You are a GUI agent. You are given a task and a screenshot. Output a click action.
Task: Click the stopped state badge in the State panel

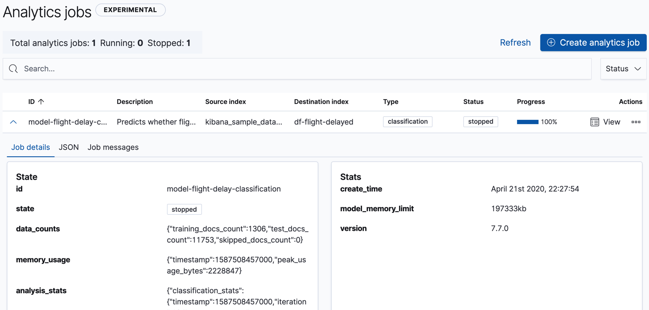pos(184,209)
